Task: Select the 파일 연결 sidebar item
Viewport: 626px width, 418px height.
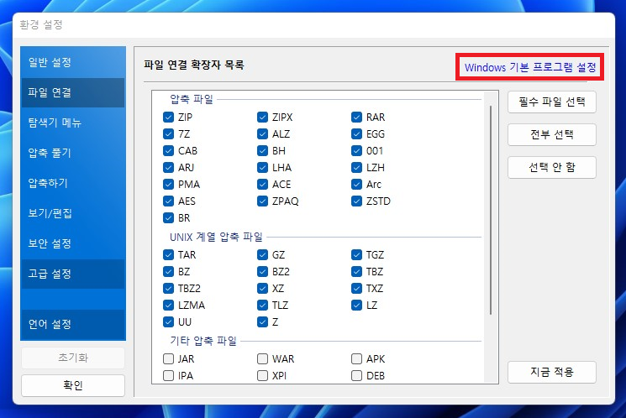Action: [72, 92]
